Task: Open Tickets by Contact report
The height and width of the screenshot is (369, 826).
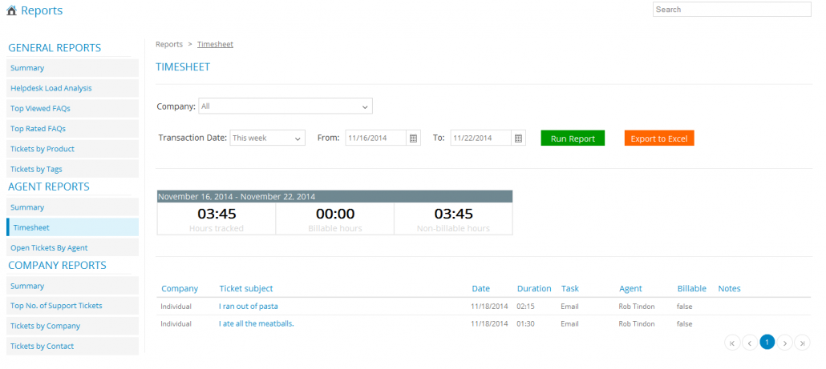Action: coord(73,347)
